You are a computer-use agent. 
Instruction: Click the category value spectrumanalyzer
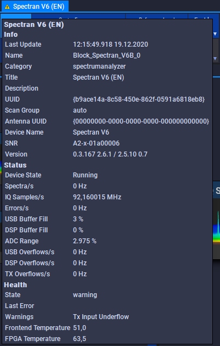point(99,66)
